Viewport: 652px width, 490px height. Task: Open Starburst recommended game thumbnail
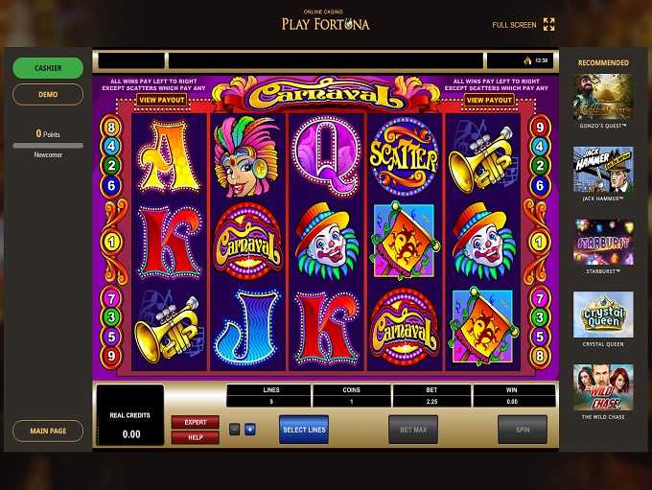coord(603,242)
